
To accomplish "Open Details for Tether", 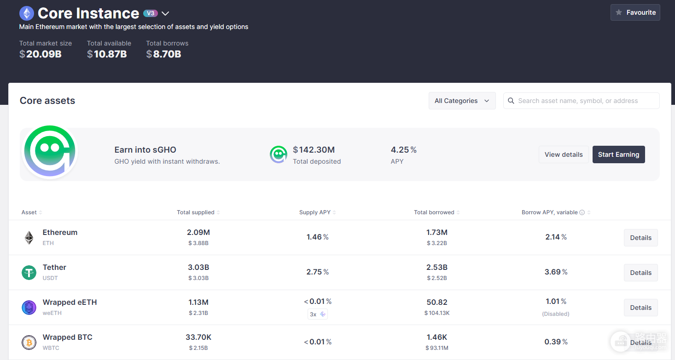I will [640, 273].
